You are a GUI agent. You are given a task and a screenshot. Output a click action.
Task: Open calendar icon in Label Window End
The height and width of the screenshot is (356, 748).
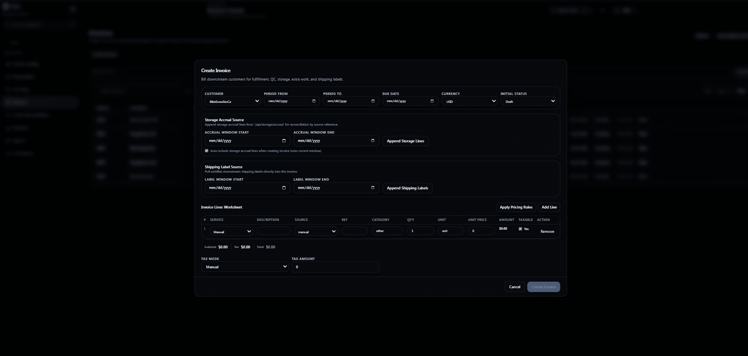click(373, 188)
